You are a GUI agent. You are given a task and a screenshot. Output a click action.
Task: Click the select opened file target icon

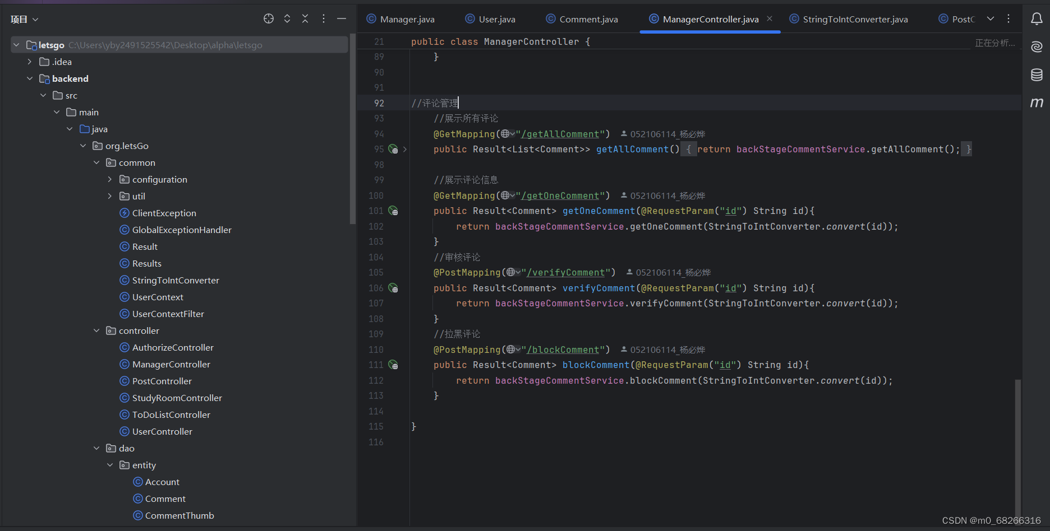click(x=269, y=18)
